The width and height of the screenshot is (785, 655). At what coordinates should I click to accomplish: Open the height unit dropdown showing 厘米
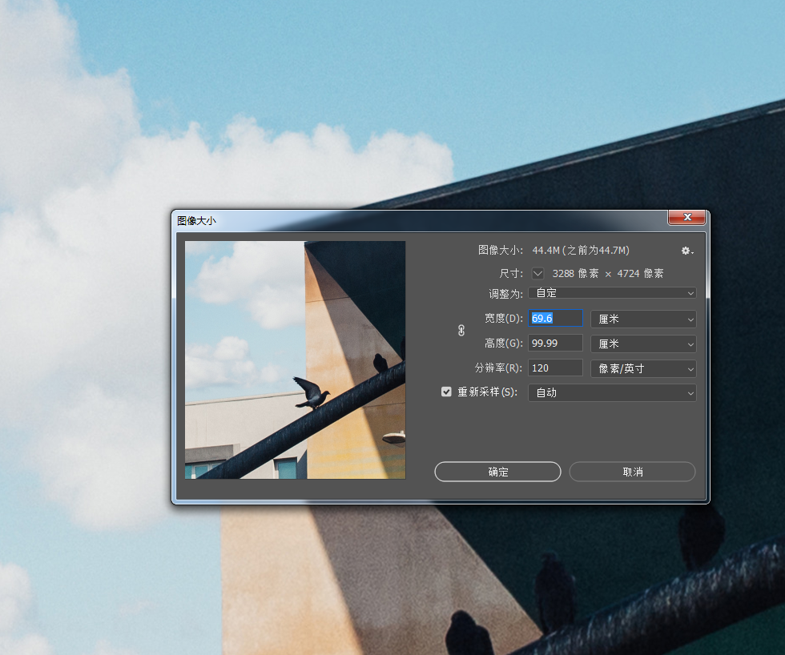click(643, 344)
